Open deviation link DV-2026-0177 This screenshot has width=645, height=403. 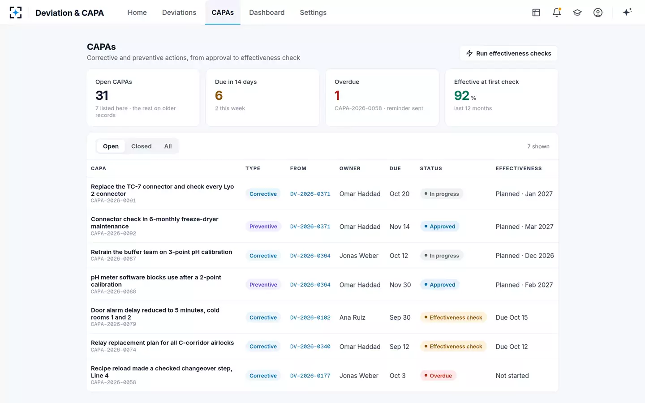pos(310,376)
